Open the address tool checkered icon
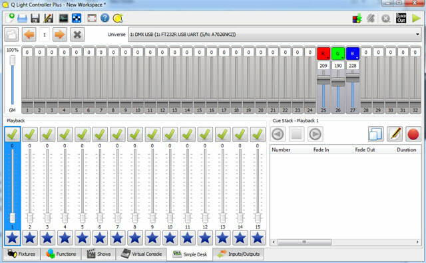The width and height of the screenshot is (426, 263). 77,19
